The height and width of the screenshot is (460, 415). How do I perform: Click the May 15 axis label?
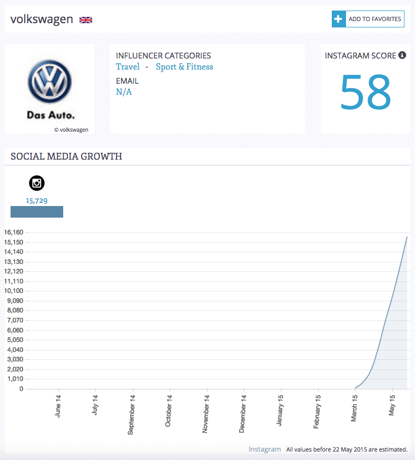tap(392, 405)
